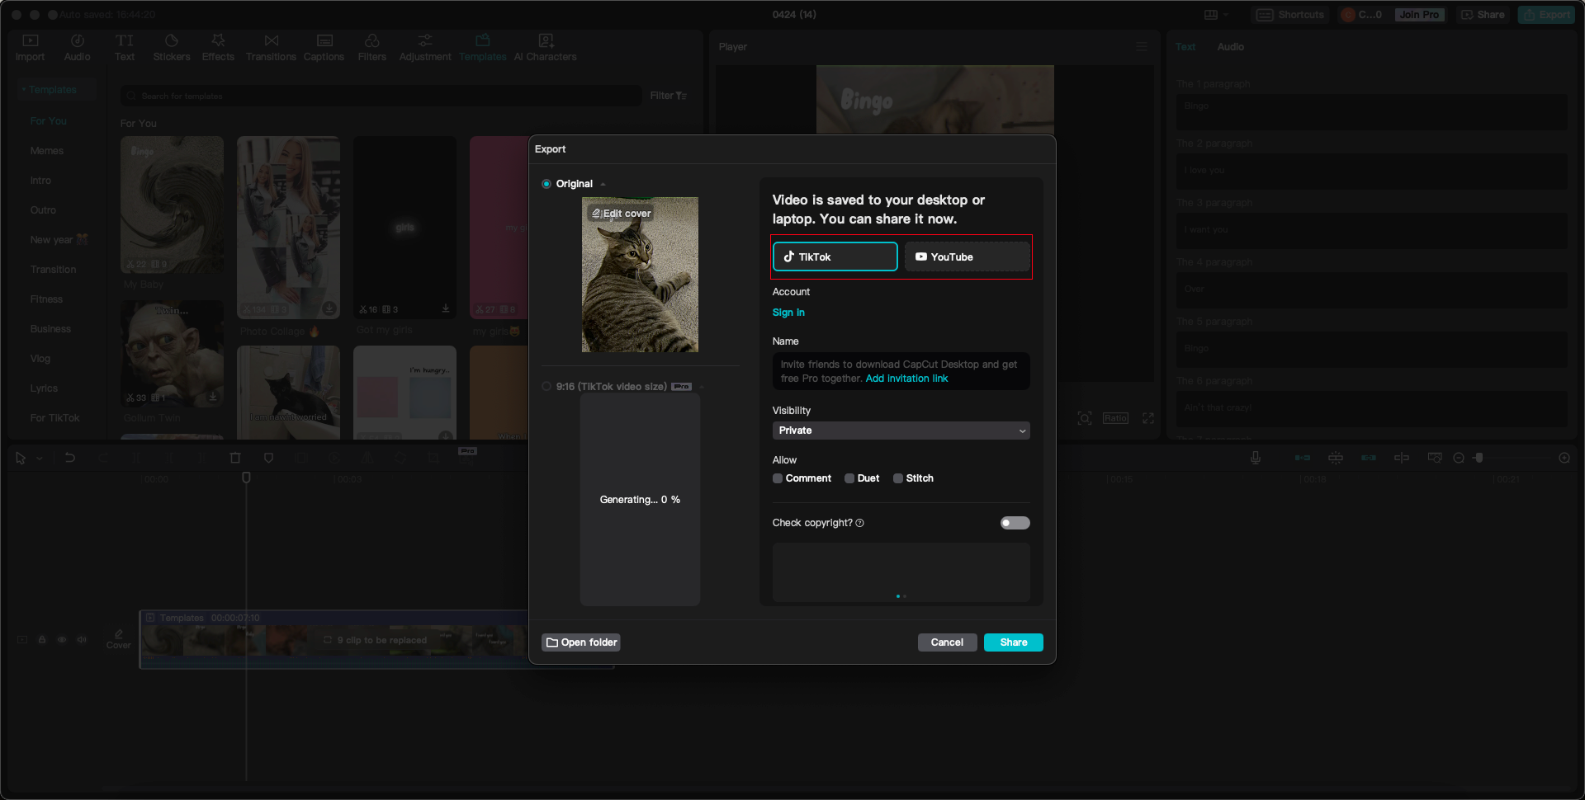Download the Got my girls template
The width and height of the screenshot is (1585, 800).
pyautogui.click(x=446, y=308)
